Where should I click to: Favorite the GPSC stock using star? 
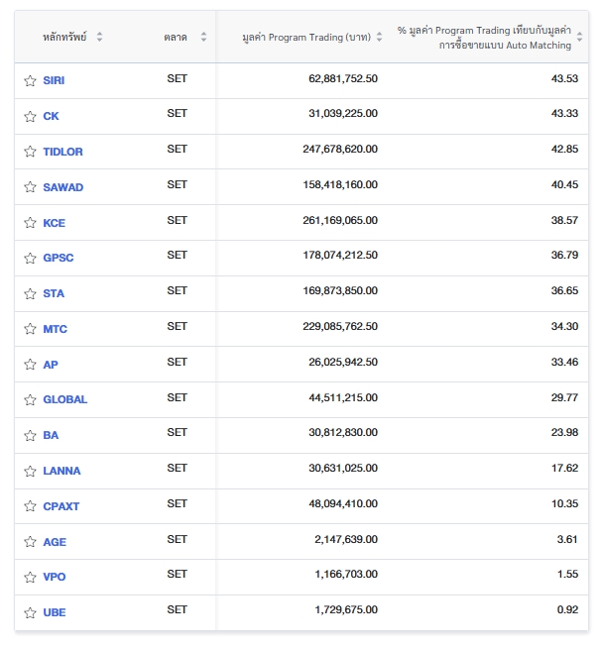[x=30, y=259]
